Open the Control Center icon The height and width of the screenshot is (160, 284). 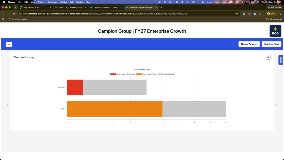pos(252,2)
